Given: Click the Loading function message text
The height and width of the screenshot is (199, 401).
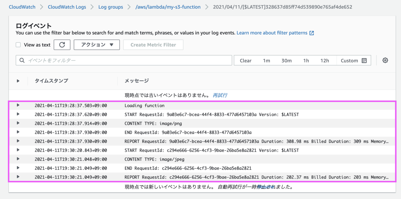Looking at the screenshot, I should (x=144, y=105).
